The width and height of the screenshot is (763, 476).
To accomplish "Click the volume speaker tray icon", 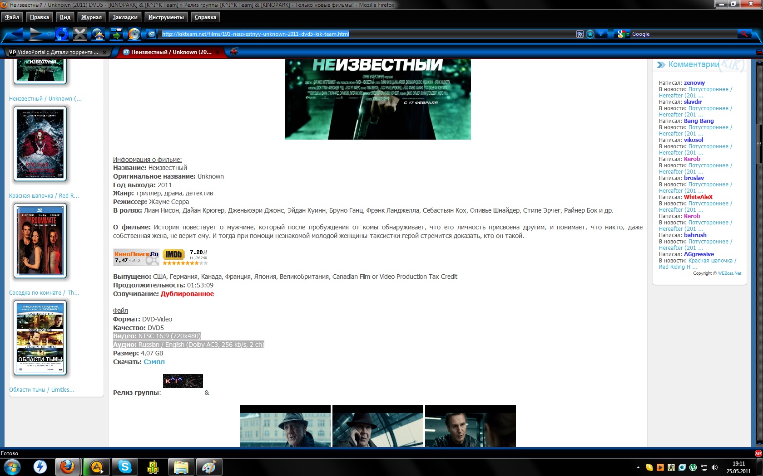I will click(715, 467).
